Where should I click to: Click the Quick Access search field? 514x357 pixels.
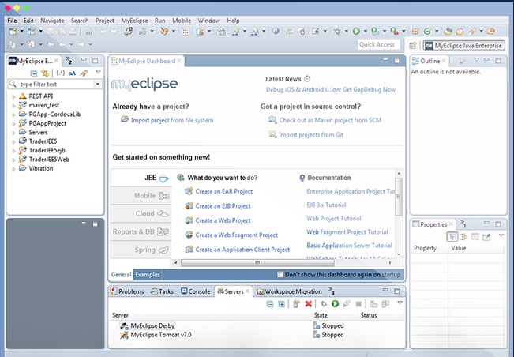[x=377, y=45]
